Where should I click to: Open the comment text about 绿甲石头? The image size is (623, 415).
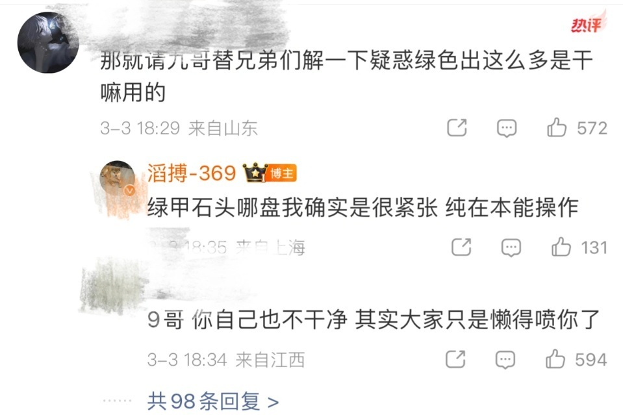(362, 207)
